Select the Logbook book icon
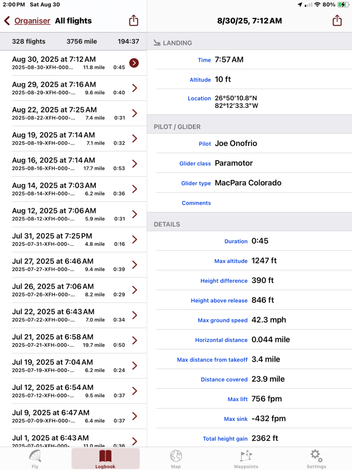This screenshot has height=470, width=352. [105, 456]
